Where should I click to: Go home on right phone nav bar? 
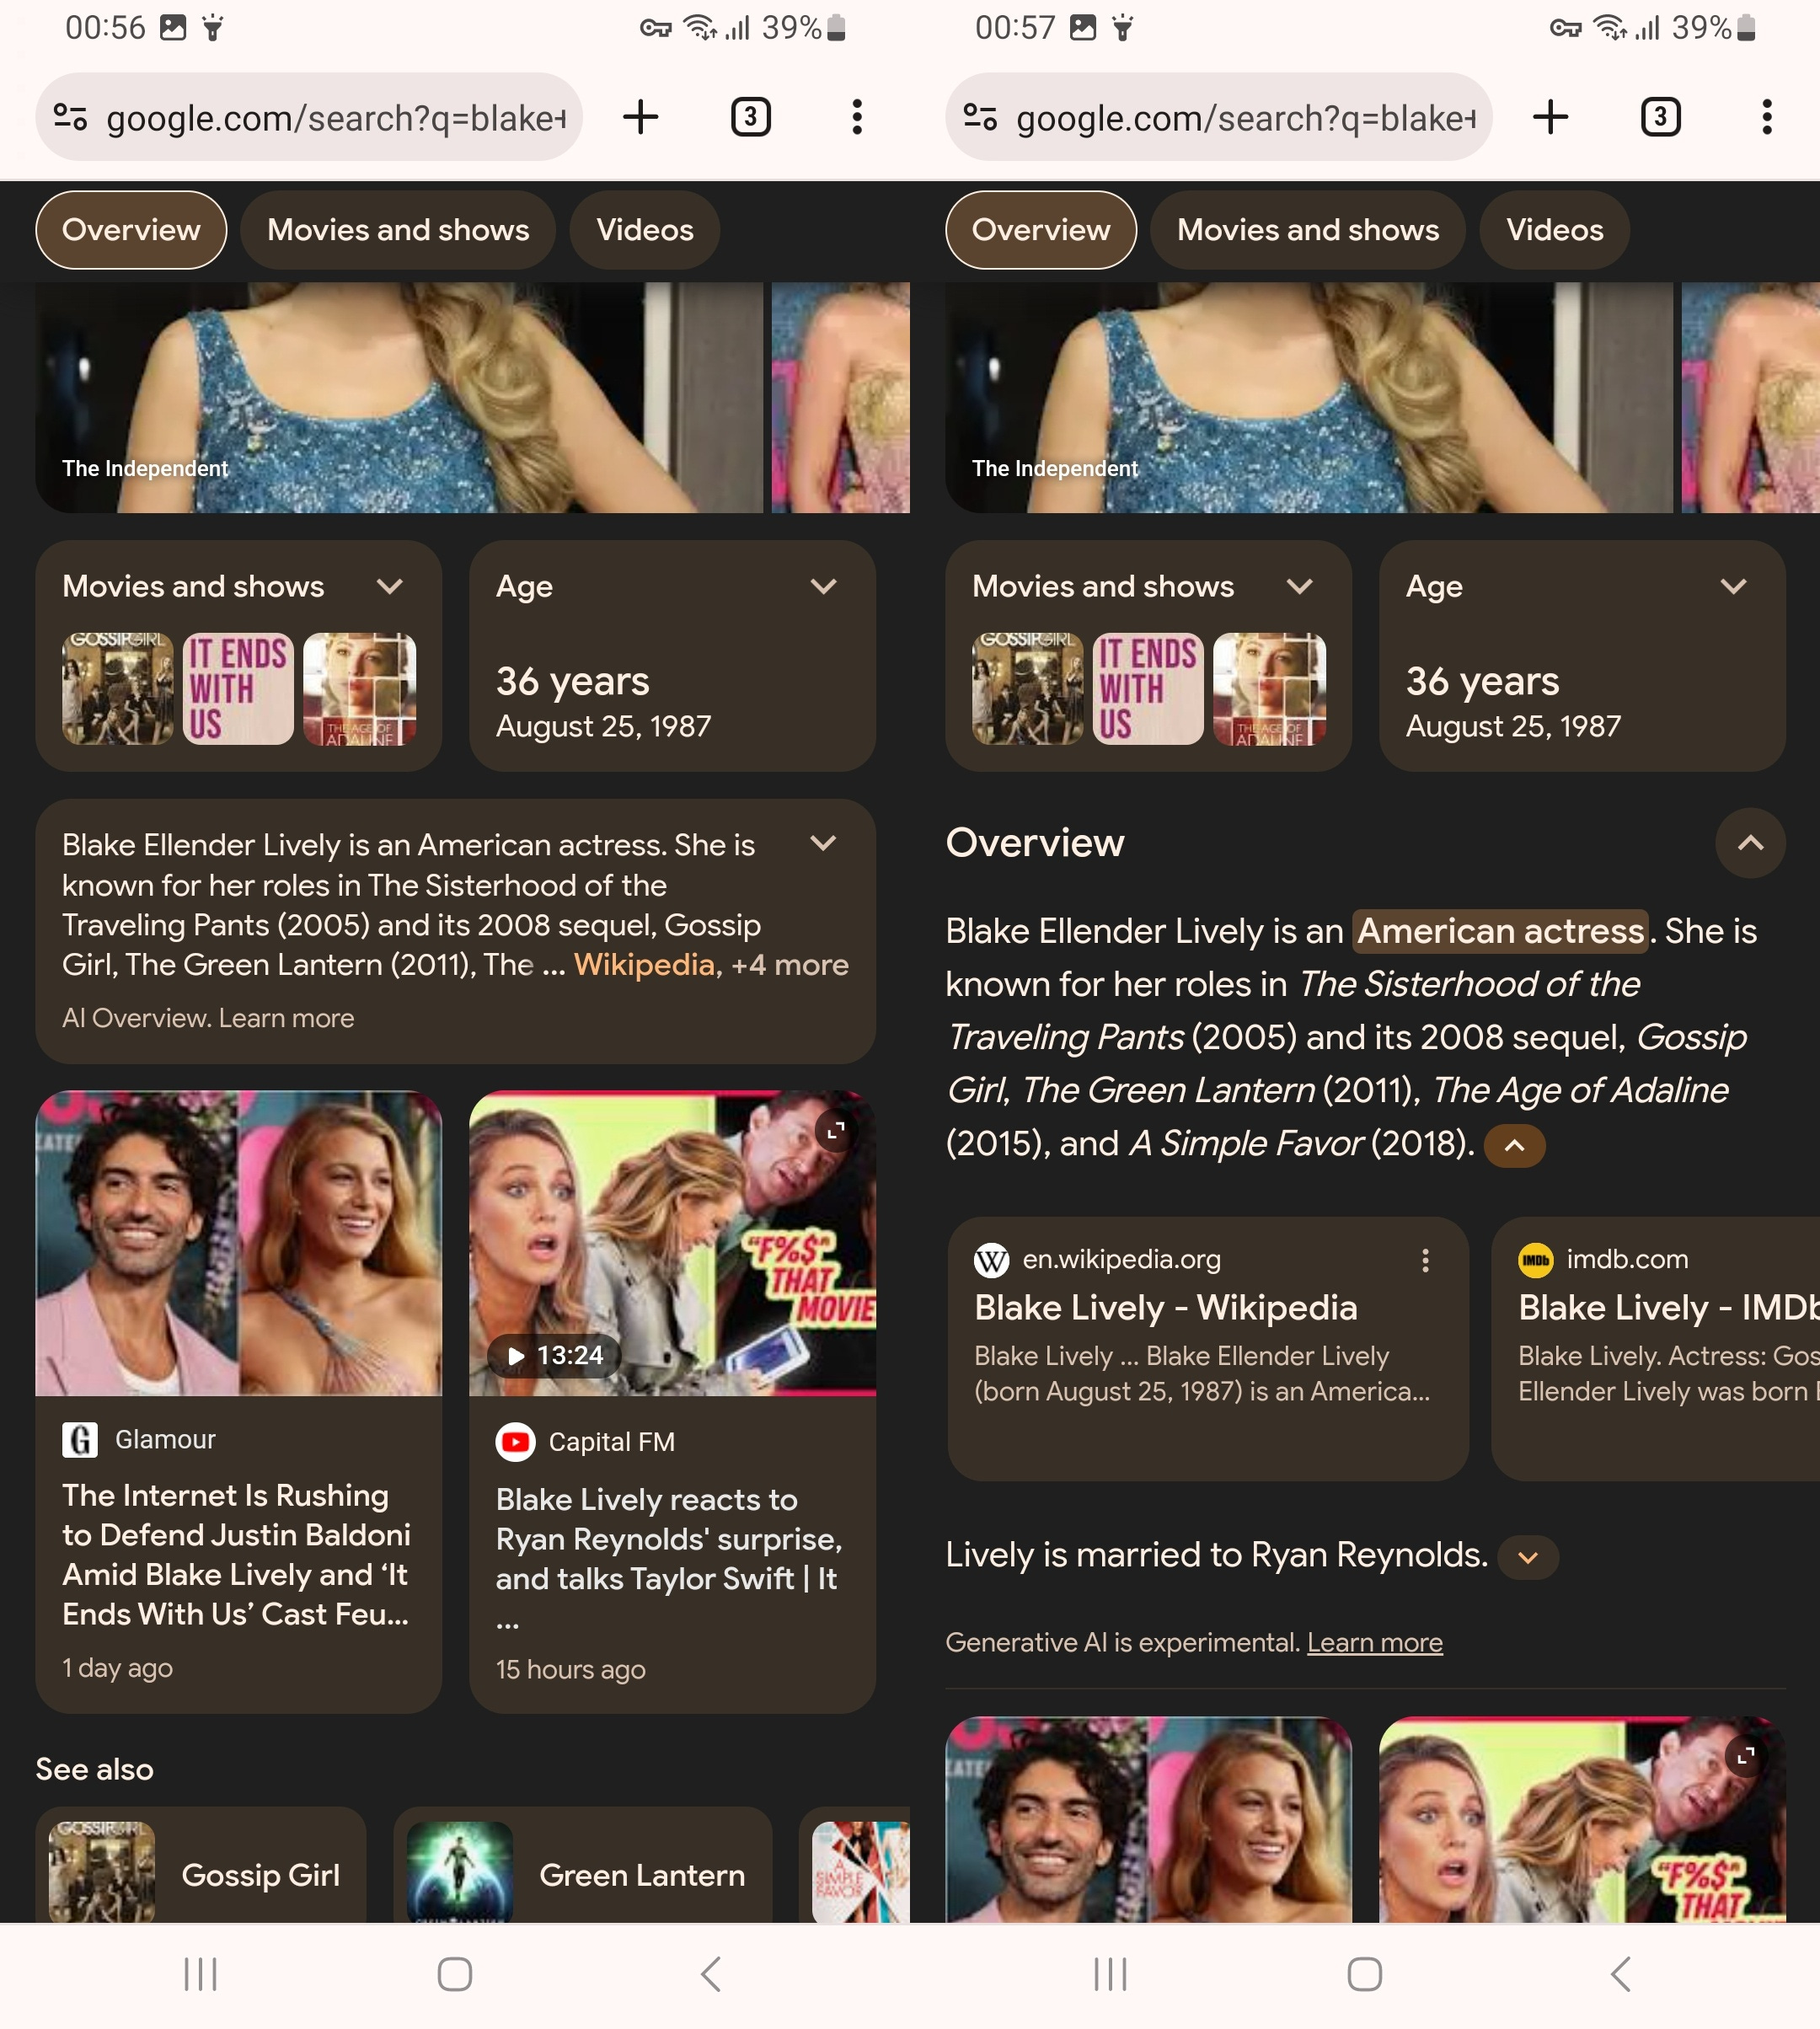pyautogui.click(x=1365, y=1974)
